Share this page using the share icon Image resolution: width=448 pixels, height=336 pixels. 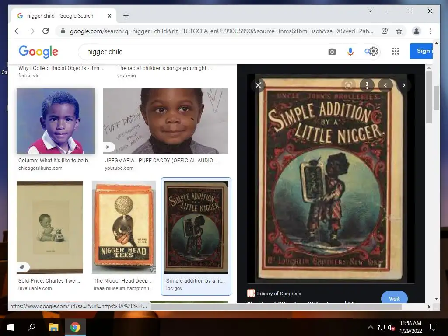click(385, 31)
